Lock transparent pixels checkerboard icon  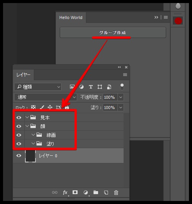pyautogui.click(x=33, y=107)
